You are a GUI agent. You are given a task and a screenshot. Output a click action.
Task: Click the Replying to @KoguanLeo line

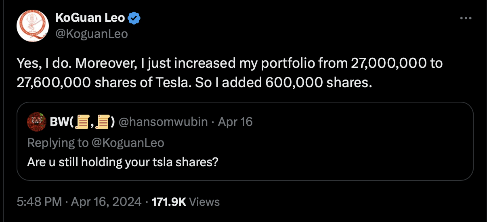(95, 142)
